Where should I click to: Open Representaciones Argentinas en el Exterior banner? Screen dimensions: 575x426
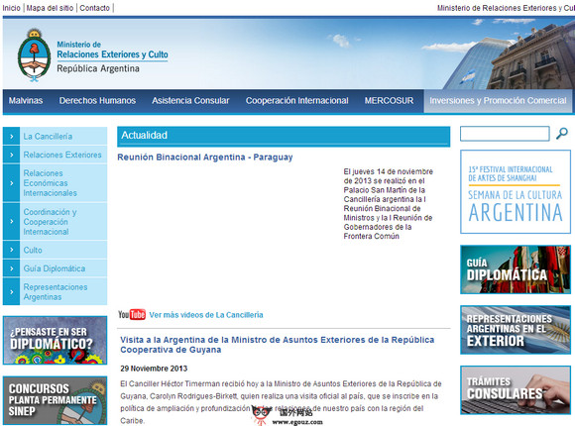pyautogui.click(x=516, y=330)
